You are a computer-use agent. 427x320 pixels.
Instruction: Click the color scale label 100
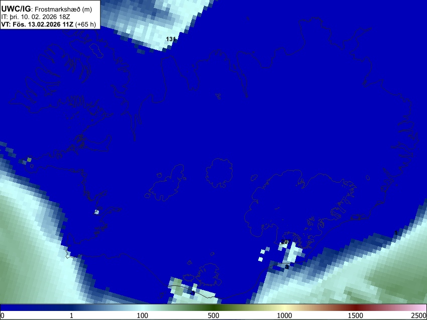tap(142, 315)
